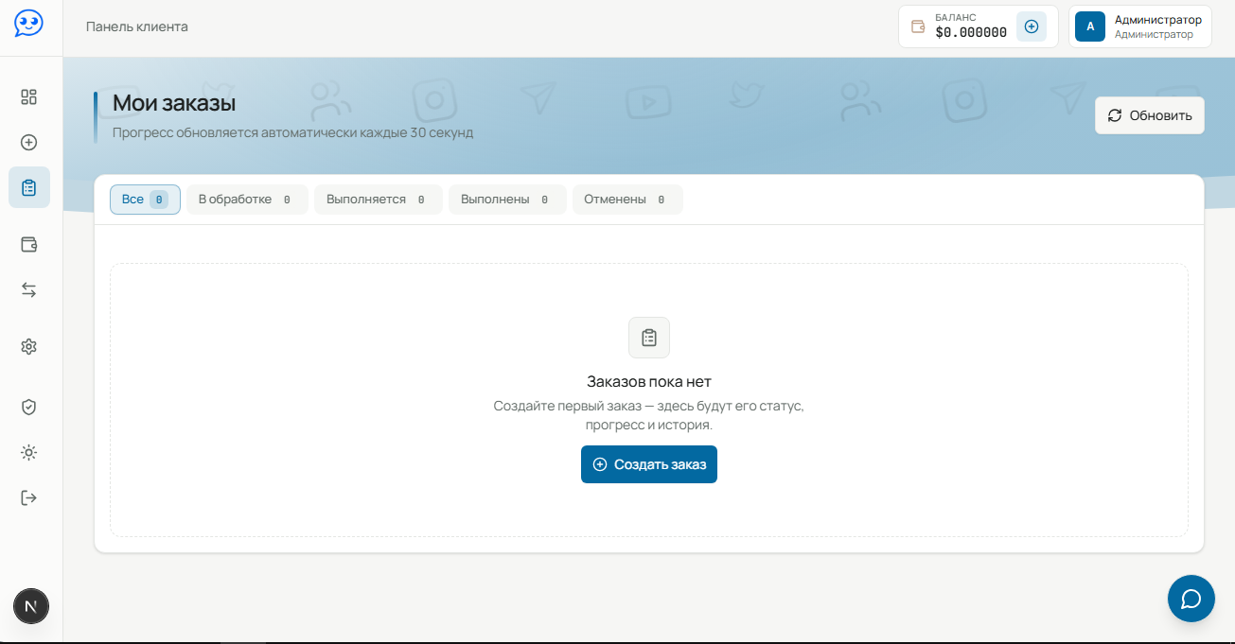Viewport: 1235px width, 644px height.
Task: Click the "Создать заказ" button
Action: point(649,464)
